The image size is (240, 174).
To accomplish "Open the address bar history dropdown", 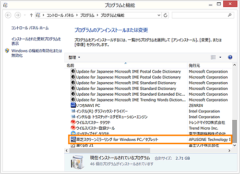I will pyautogui.click(x=159, y=15).
